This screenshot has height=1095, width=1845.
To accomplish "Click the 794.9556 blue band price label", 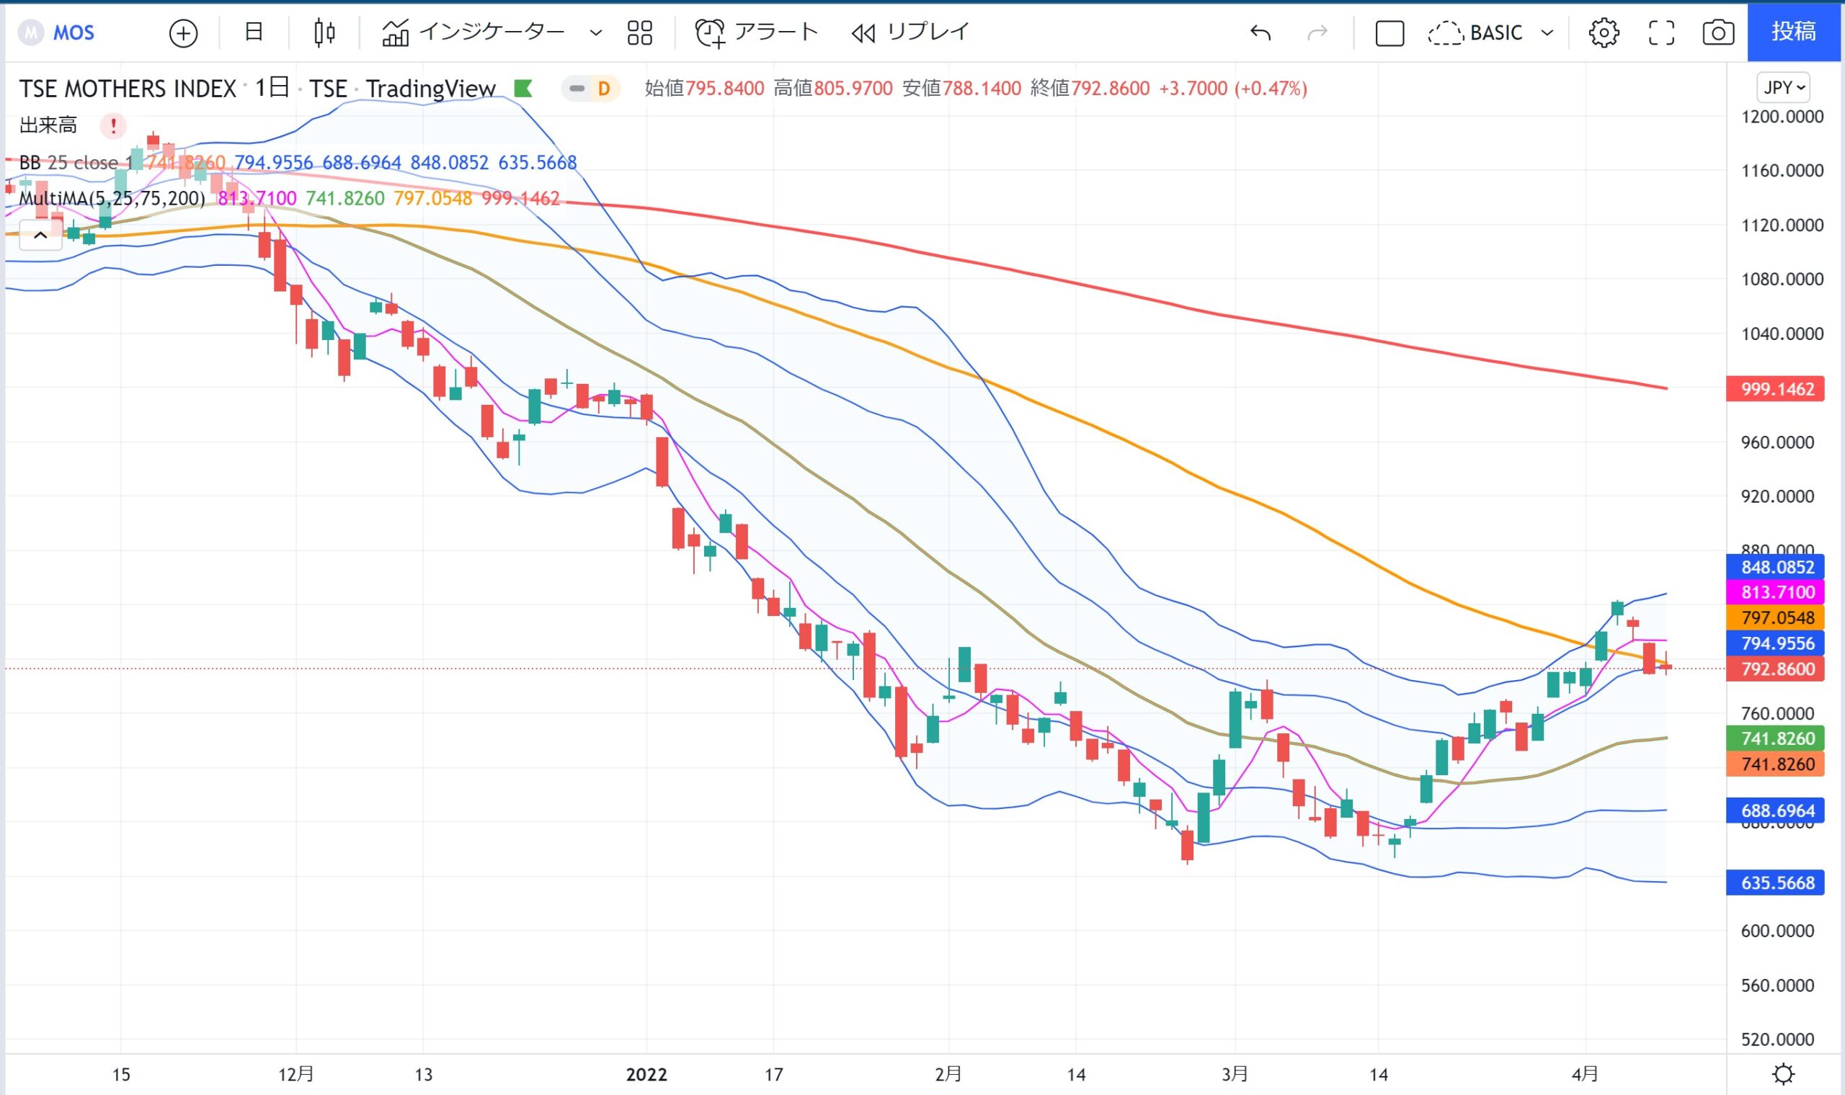I will coord(1775,643).
